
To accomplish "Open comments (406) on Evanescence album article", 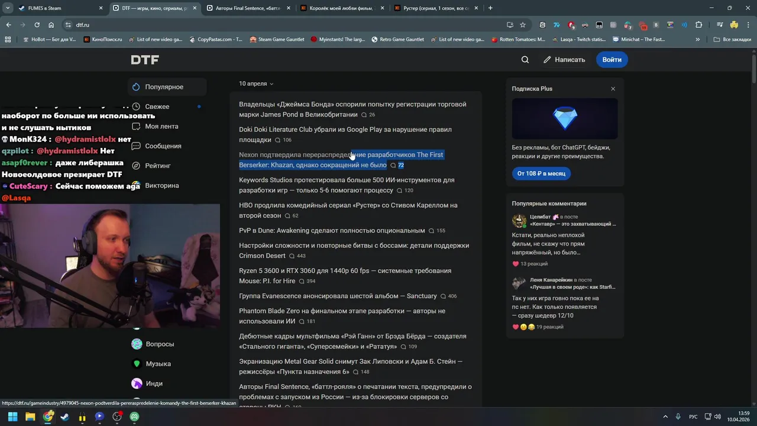I will (x=449, y=296).
